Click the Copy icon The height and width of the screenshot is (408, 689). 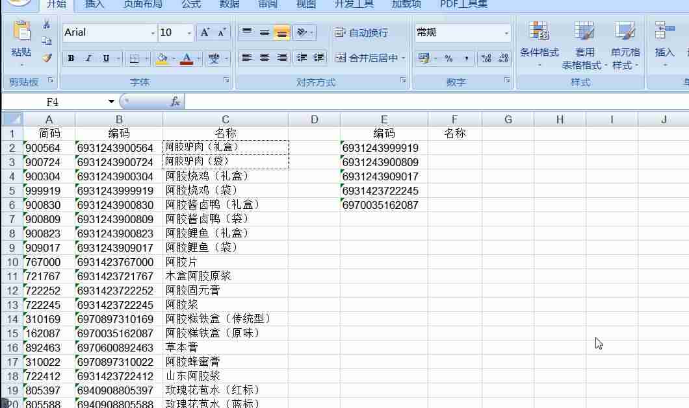[47, 41]
